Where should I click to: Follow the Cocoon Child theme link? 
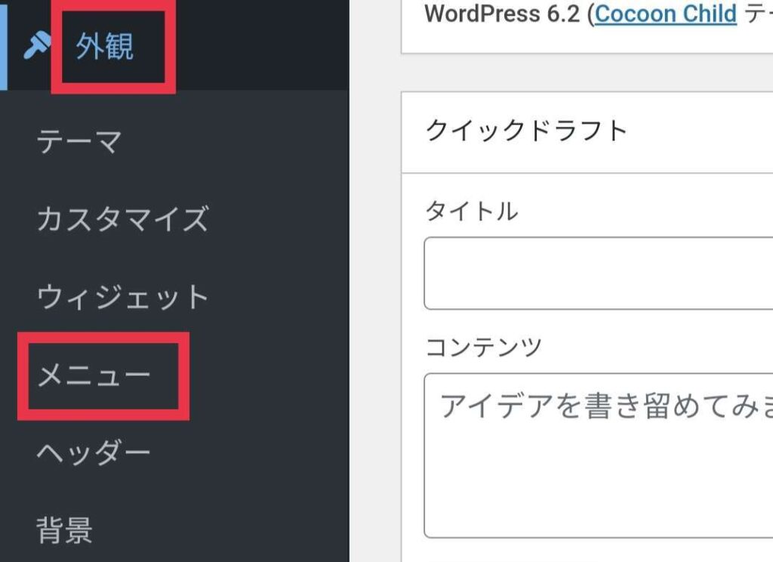pyautogui.click(x=666, y=14)
